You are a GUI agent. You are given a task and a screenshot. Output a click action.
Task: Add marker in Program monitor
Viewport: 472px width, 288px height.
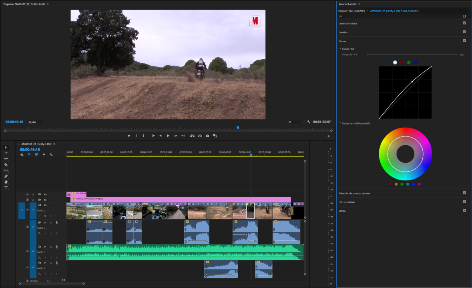[x=129, y=136]
